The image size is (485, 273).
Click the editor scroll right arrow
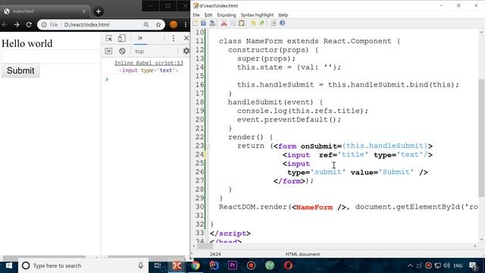[x=475, y=246]
